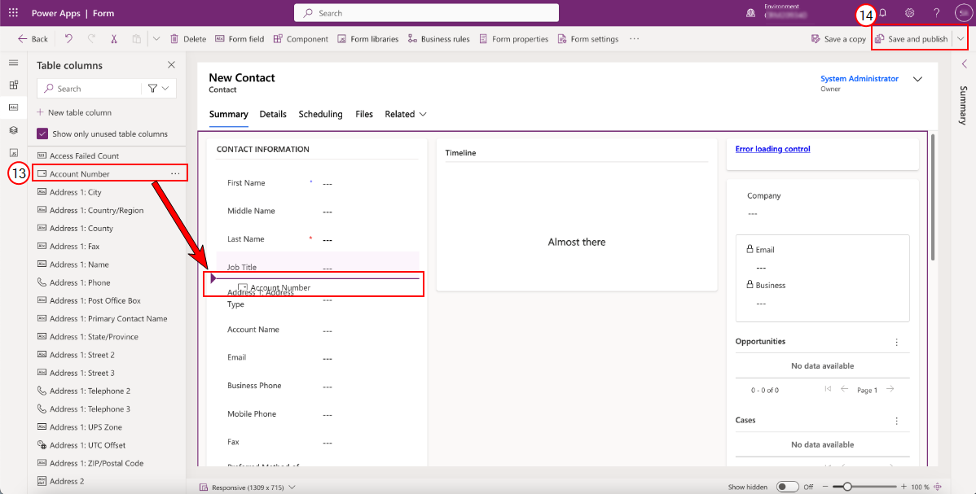Image resolution: width=976 pixels, height=494 pixels.
Task: Toggle Show hidden switch
Action: pyautogui.click(x=787, y=487)
